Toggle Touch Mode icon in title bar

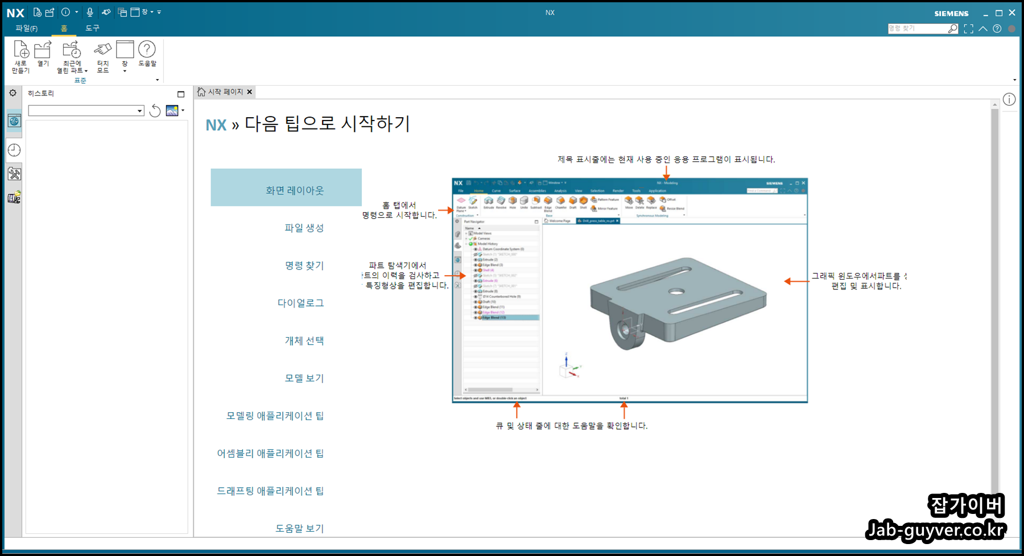(x=106, y=12)
